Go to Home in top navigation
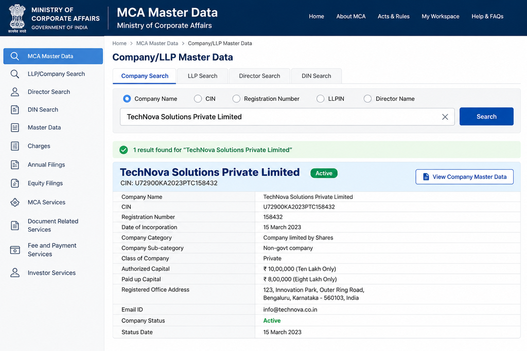 (x=317, y=16)
